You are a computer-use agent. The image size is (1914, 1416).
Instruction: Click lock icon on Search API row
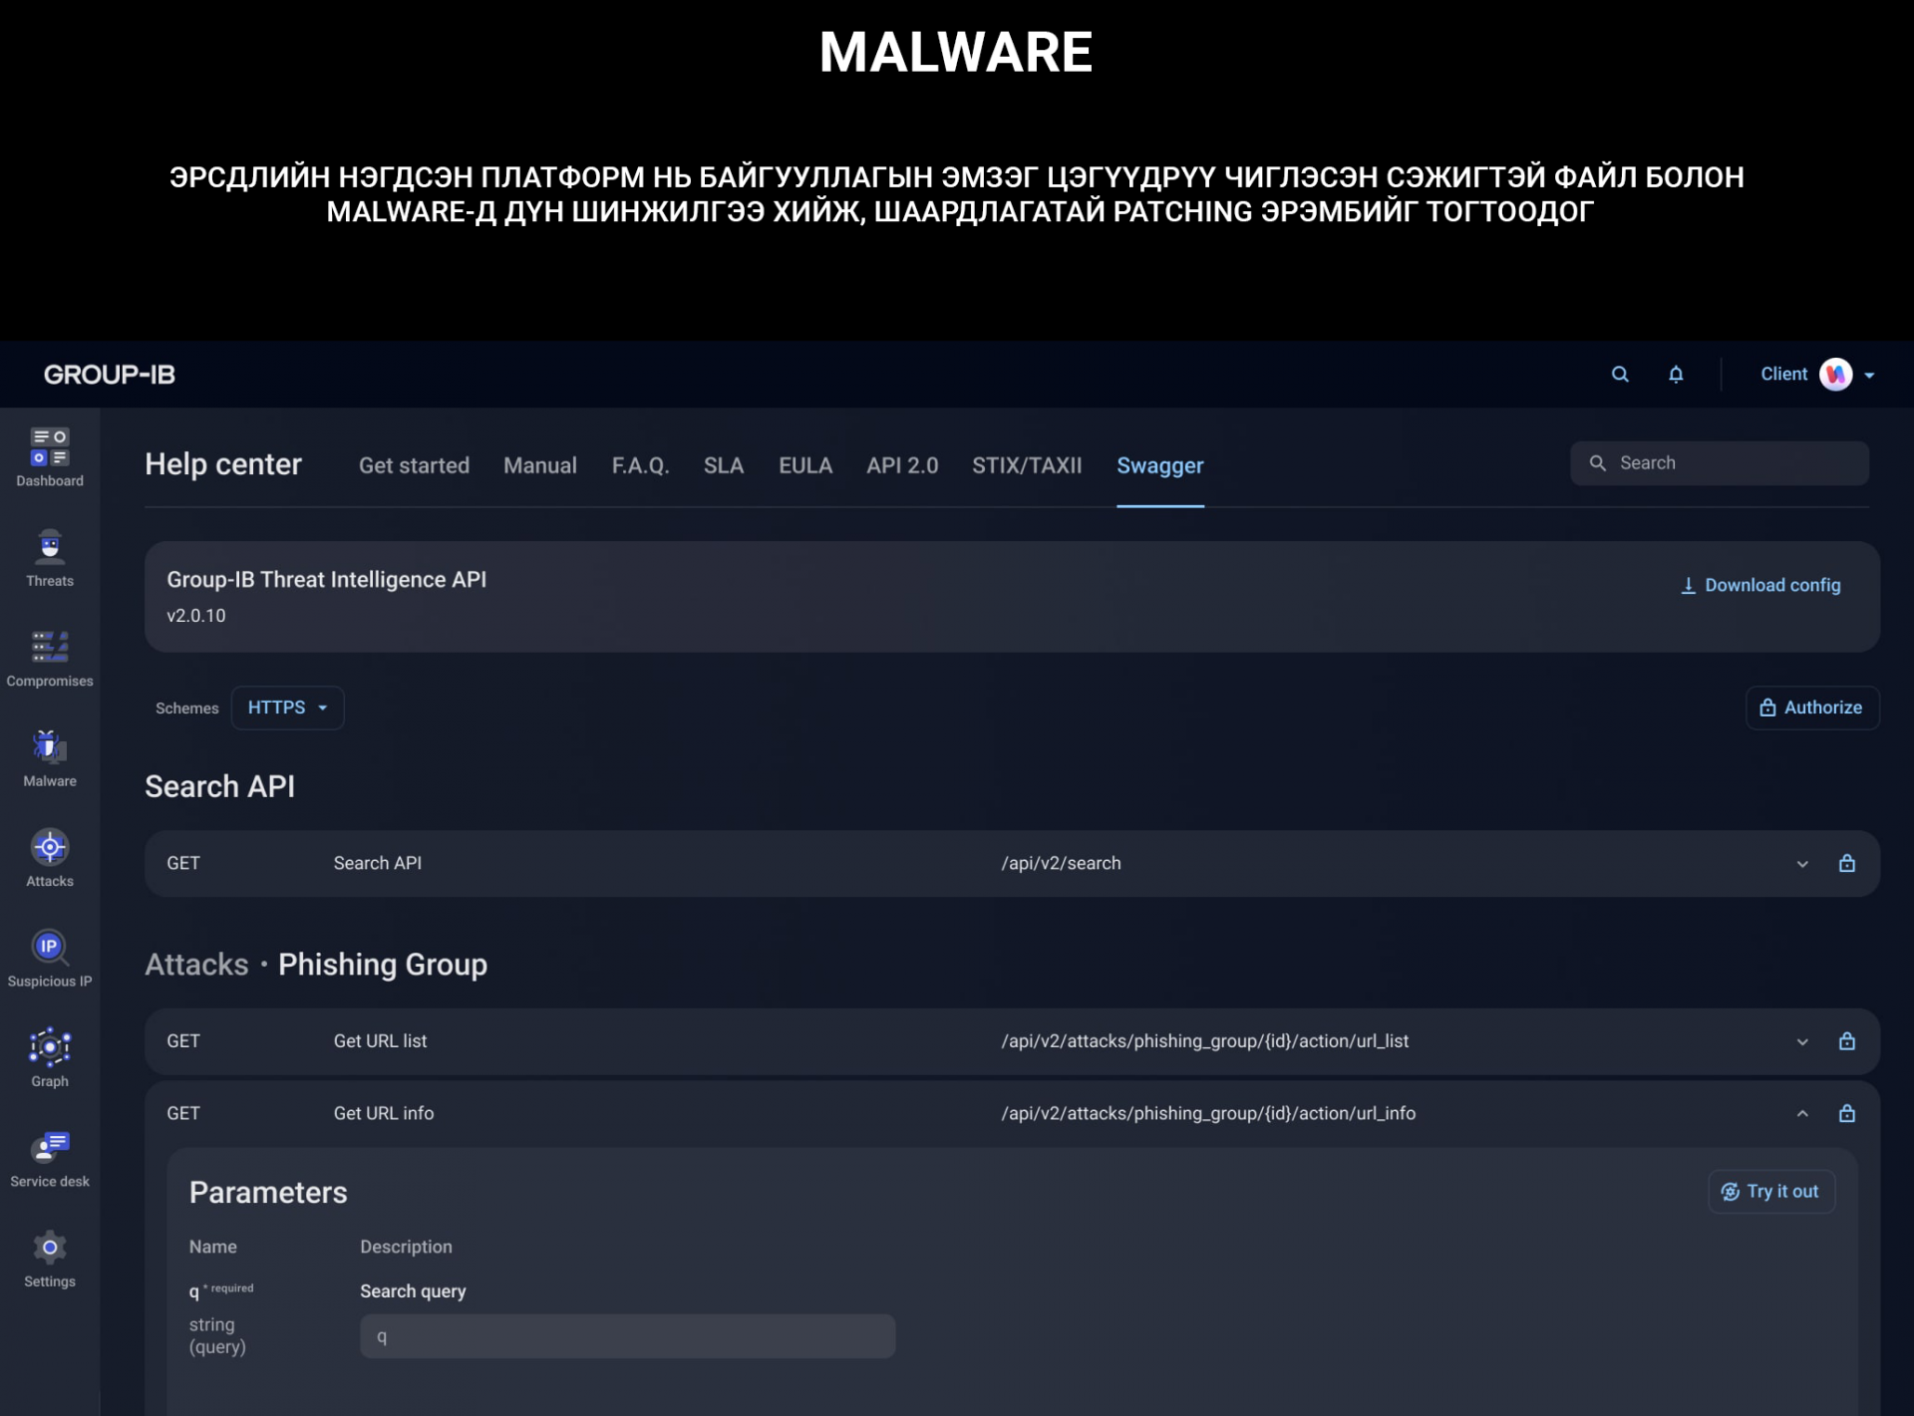point(1846,863)
